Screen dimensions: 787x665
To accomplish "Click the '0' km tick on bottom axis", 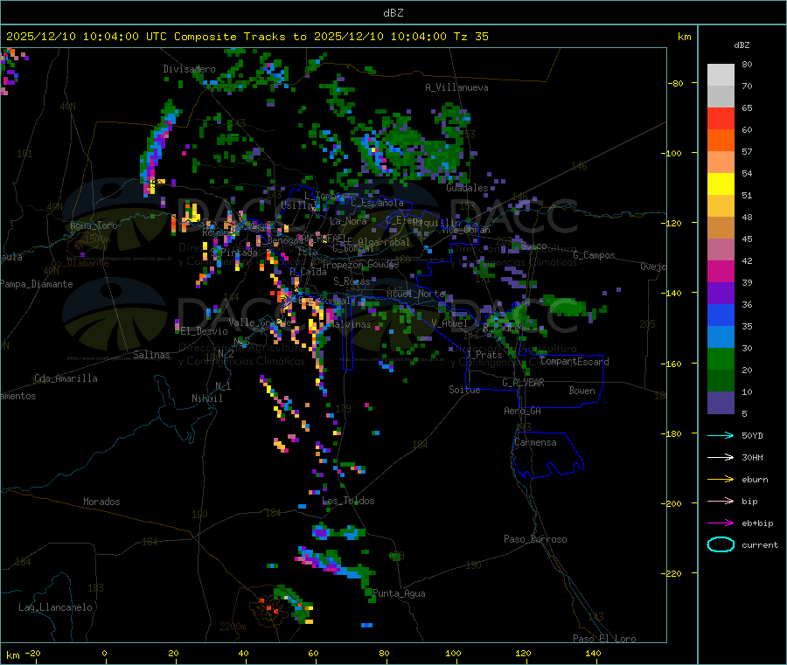I will tap(104, 653).
